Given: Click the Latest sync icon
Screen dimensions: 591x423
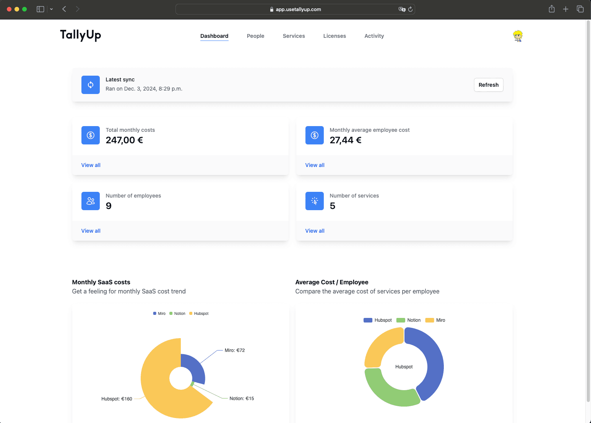Looking at the screenshot, I should (x=90, y=85).
